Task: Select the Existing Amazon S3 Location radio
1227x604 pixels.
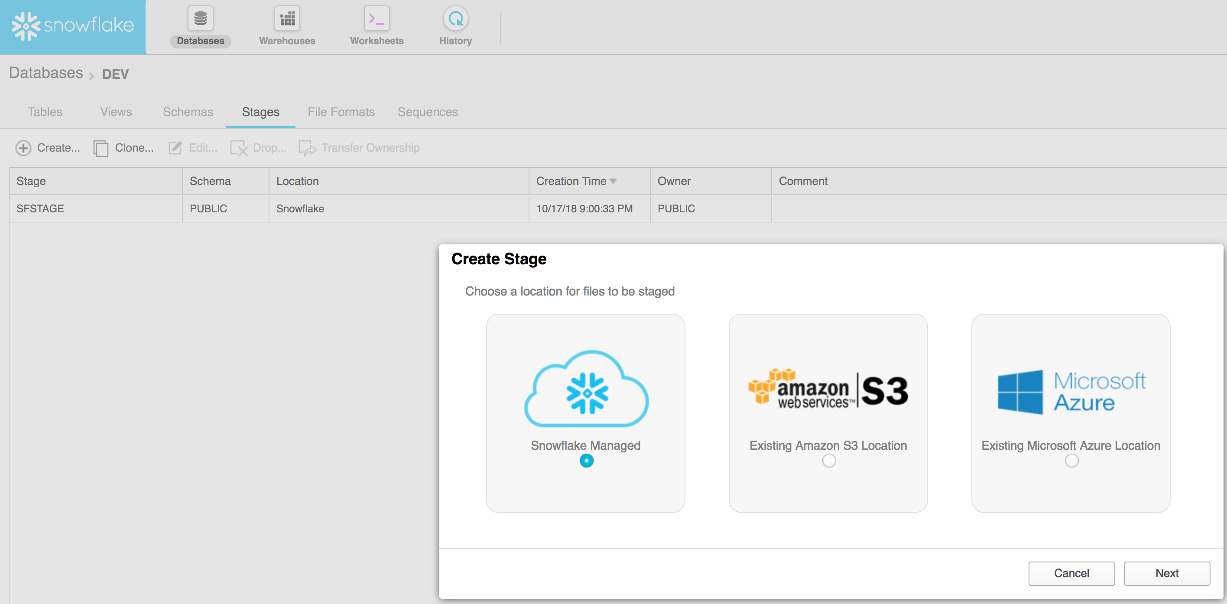Action: point(829,461)
